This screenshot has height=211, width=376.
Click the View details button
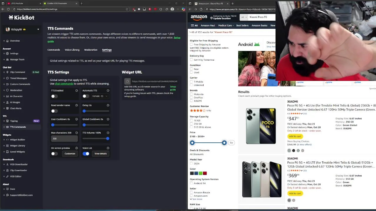[x=100, y=154]
